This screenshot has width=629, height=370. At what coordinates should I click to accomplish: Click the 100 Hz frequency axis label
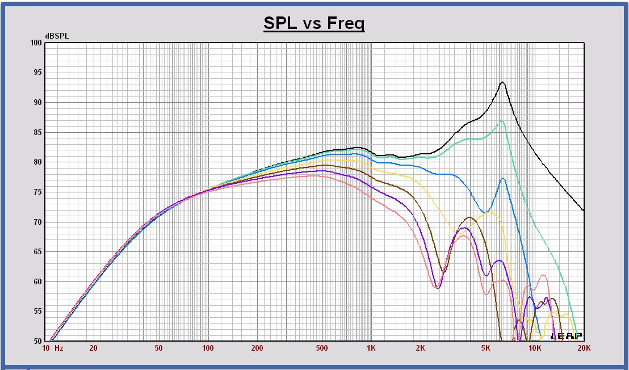(208, 348)
